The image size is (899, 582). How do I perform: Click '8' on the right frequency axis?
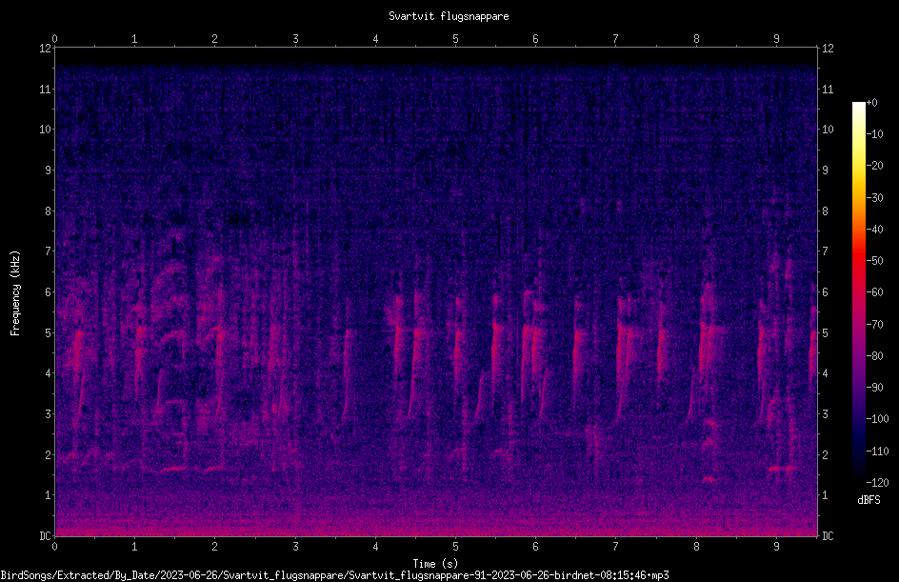coord(825,211)
